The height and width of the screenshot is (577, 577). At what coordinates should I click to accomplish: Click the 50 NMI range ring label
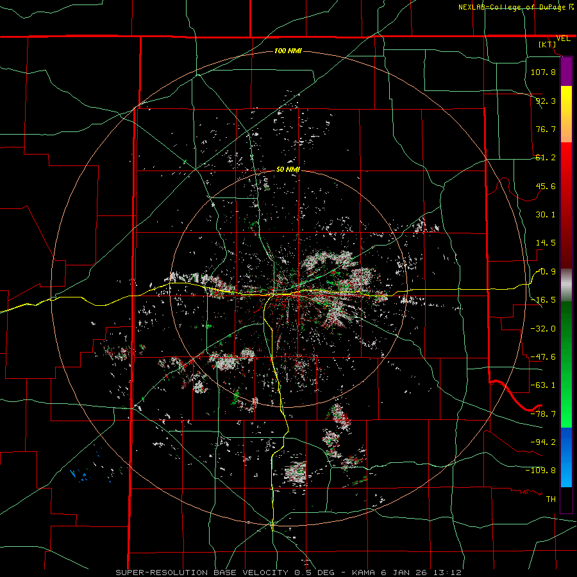pyautogui.click(x=288, y=169)
